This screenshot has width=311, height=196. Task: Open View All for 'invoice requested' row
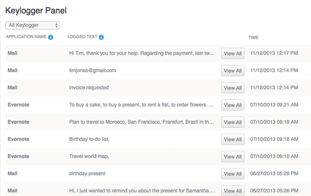click(x=233, y=87)
